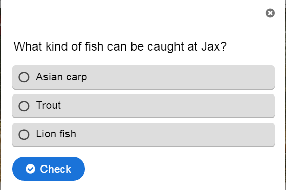Pick the last answer's empty radio circle
The image size is (286, 190).
tap(24, 135)
